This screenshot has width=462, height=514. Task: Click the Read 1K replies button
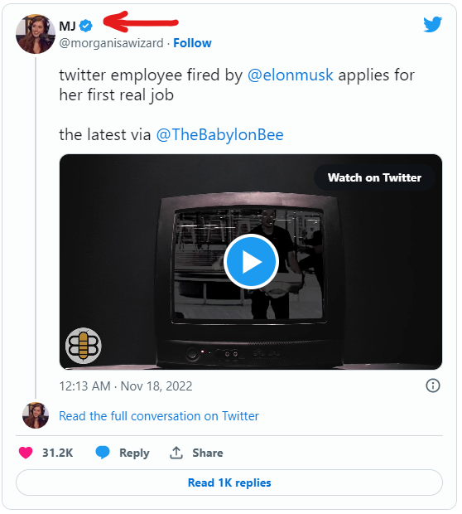pos(229,482)
